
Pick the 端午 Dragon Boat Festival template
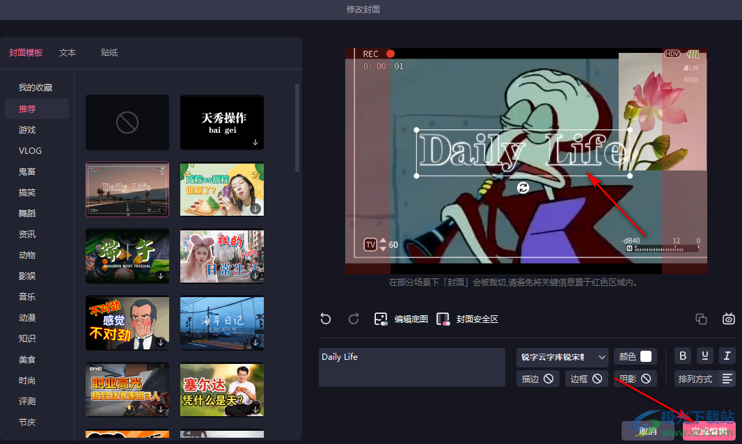click(127, 256)
